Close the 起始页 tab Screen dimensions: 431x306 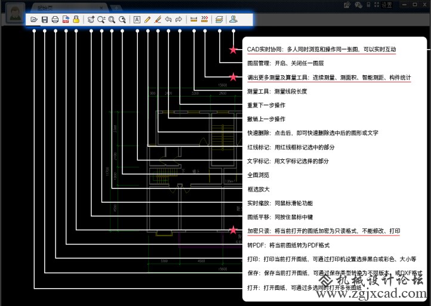[x=101, y=8]
